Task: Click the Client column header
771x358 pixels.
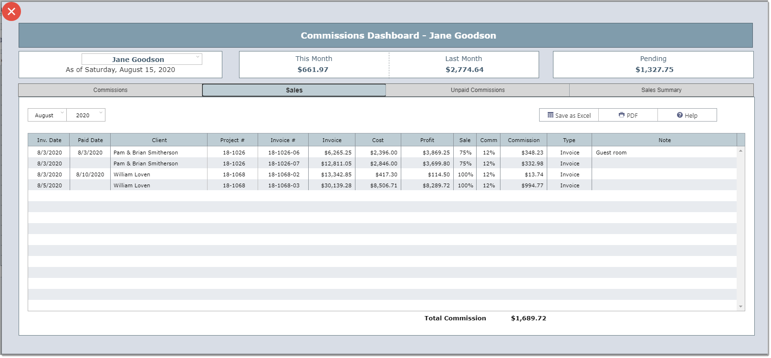Action: (159, 140)
